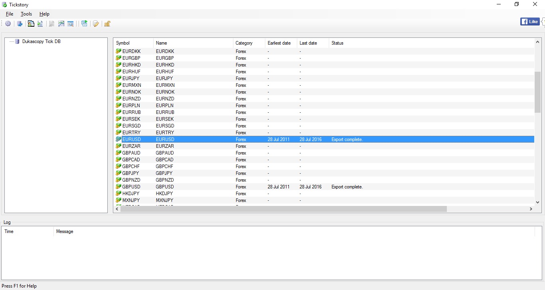Select the GBPNZD symbol text

pyautogui.click(x=132, y=180)
